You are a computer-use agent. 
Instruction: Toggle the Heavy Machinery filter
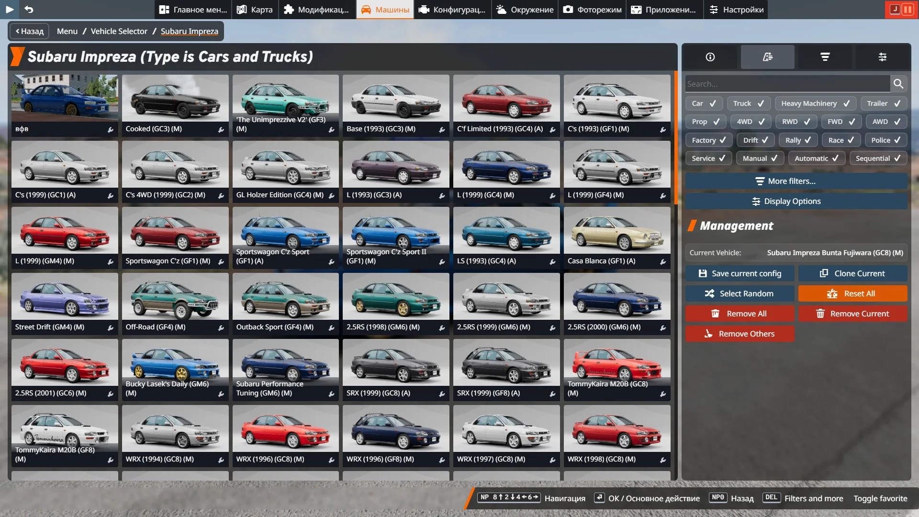click(815, 103)
